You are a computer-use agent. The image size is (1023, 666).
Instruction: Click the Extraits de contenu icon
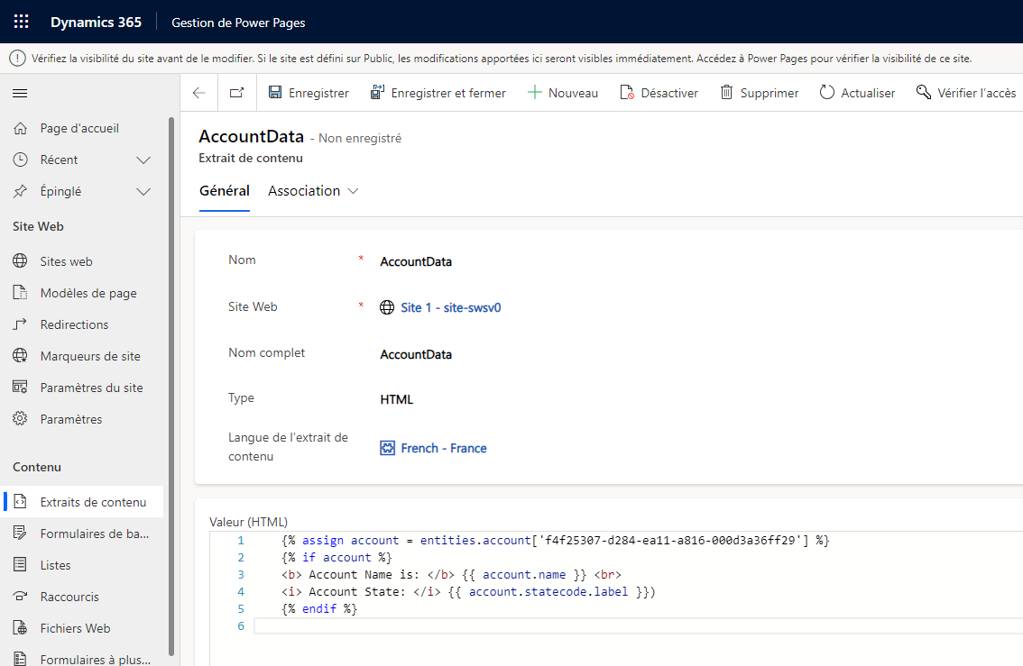20,502
